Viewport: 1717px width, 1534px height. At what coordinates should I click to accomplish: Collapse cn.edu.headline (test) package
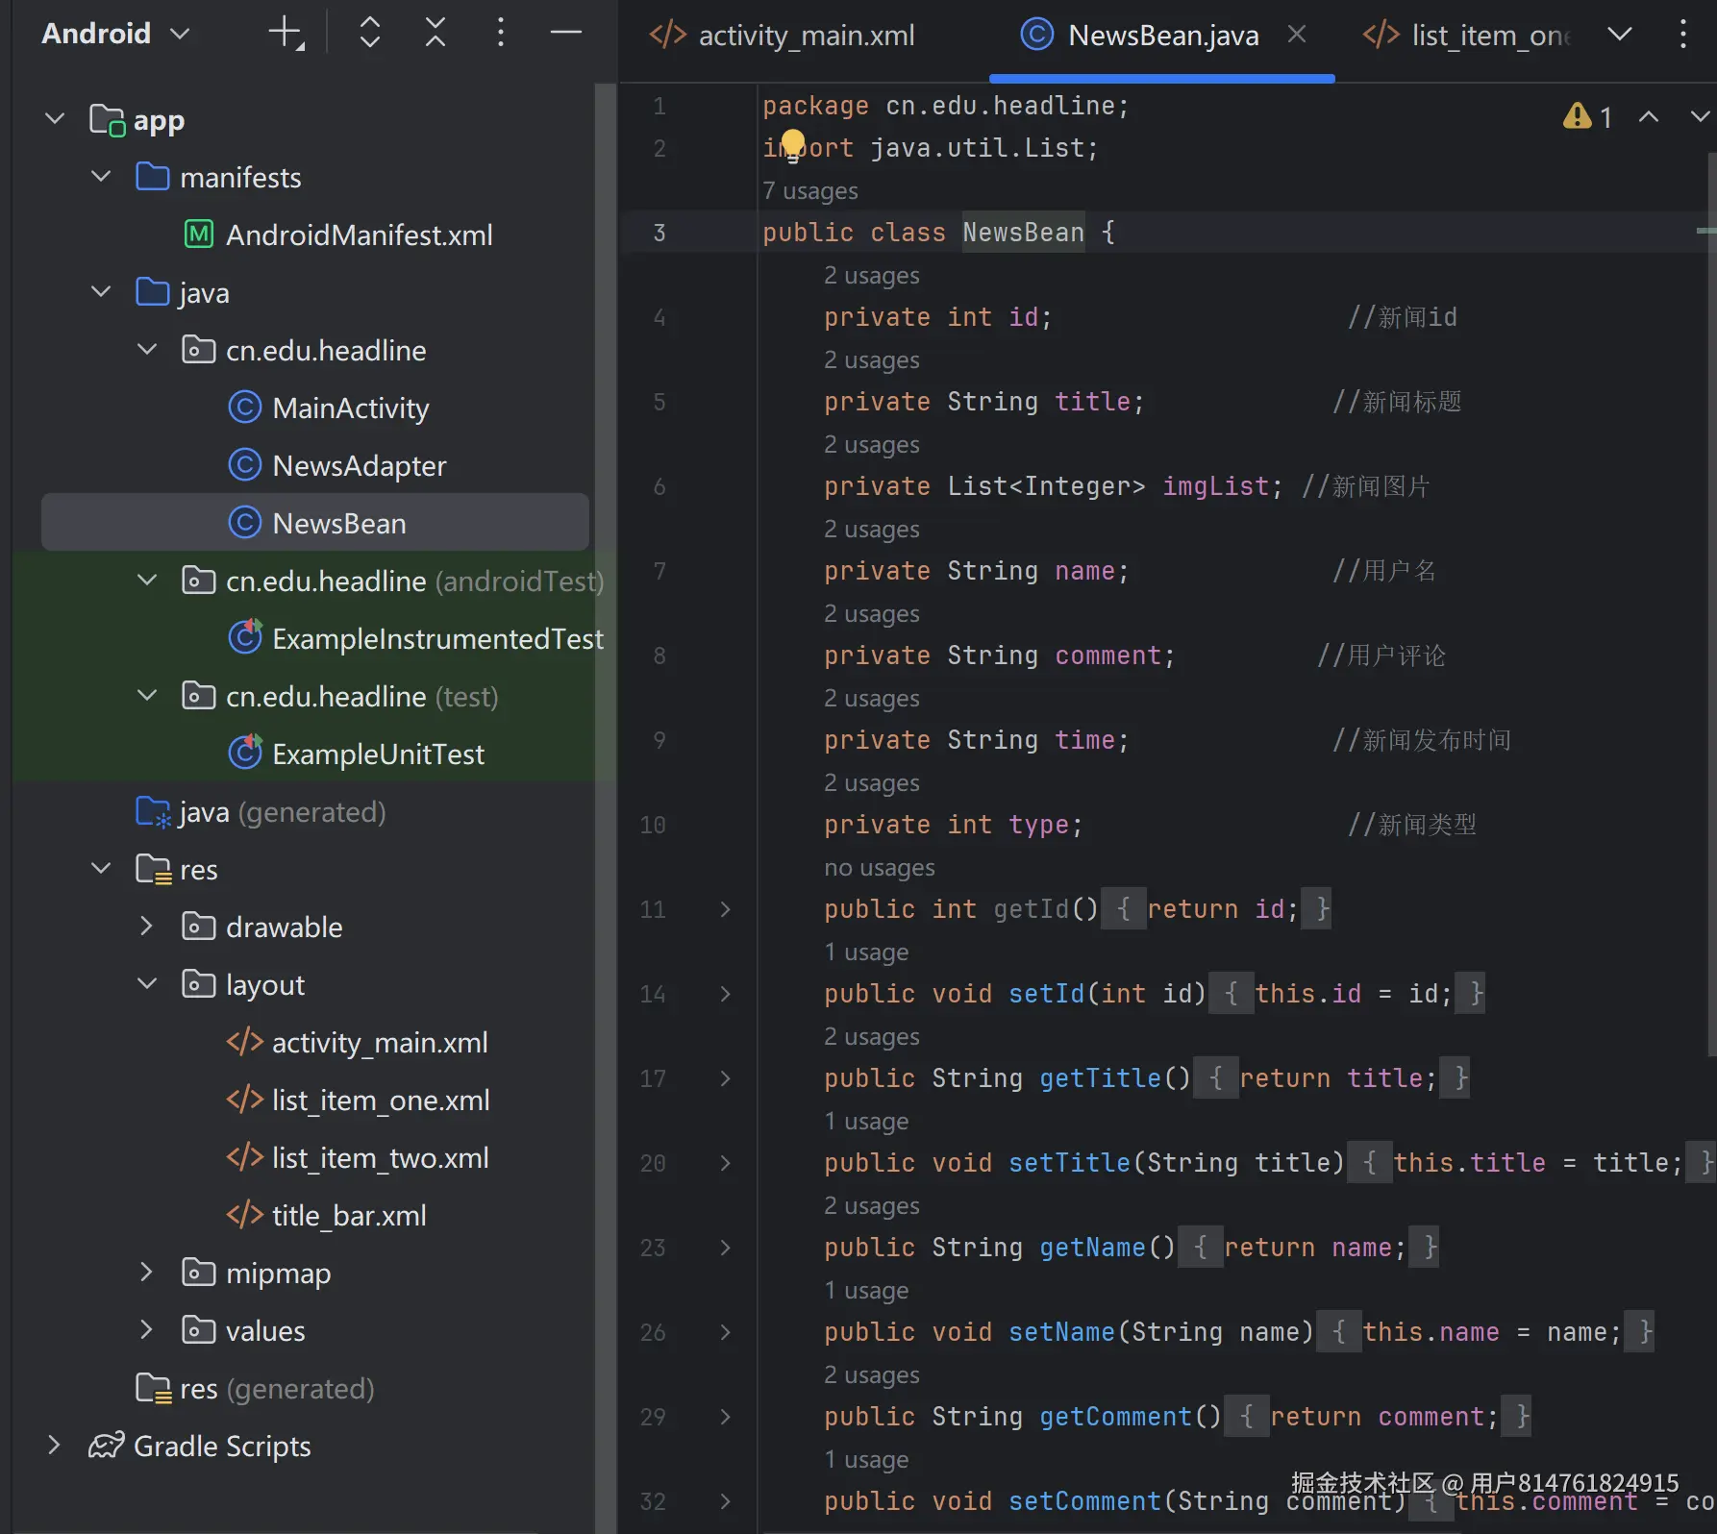point(147,696)
